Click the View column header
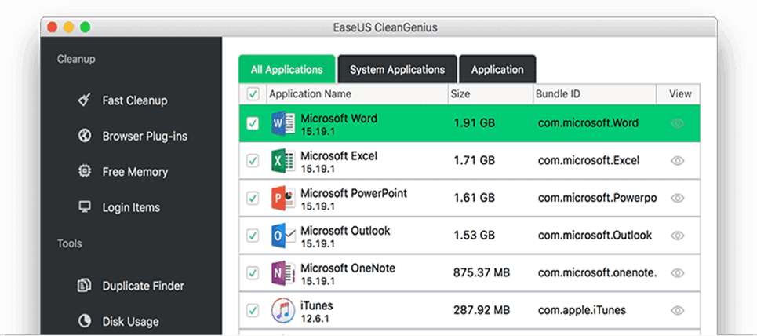This screenshot has width=757, height=336. (679, 93)
